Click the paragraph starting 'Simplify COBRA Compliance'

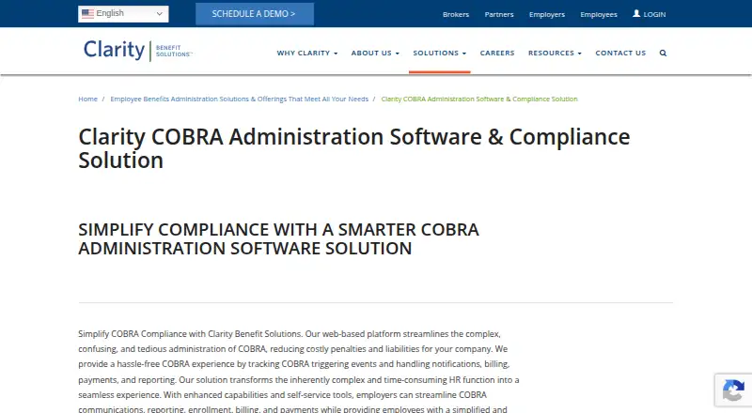point(298,372)
